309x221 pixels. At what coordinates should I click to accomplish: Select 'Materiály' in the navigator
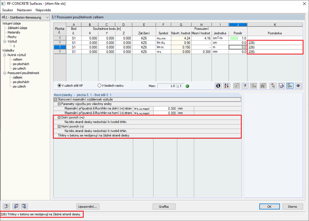pyautogui.click(x=14, y=32)
